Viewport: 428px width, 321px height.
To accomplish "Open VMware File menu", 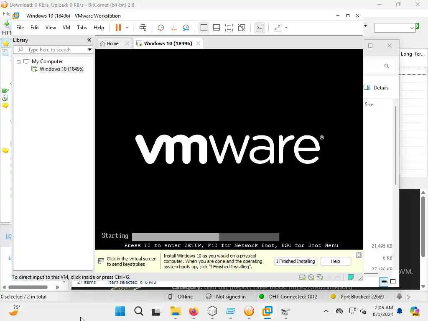I will (20, 28).
